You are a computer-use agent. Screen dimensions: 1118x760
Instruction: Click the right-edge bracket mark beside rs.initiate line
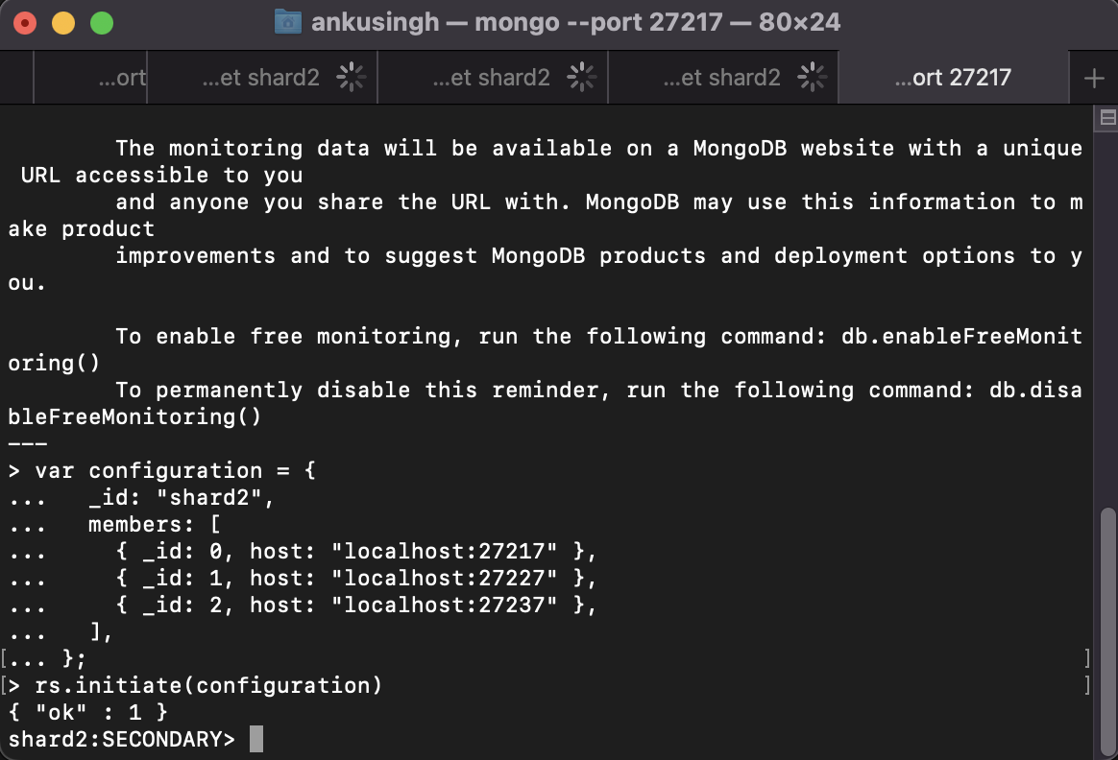pos(1087,685)
